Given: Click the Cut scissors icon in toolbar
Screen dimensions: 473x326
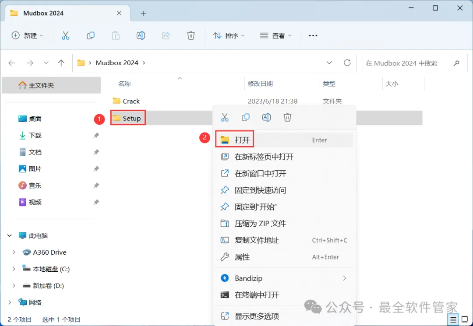Looking at the screenshot, I should coord(65,35).
